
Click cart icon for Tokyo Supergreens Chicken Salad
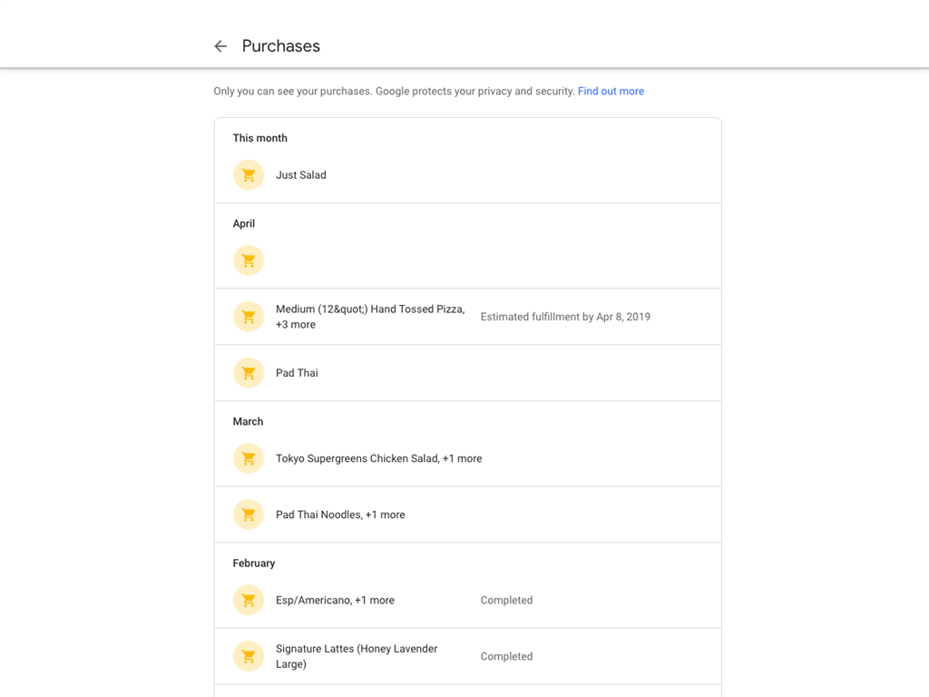(x=249, y=458)
